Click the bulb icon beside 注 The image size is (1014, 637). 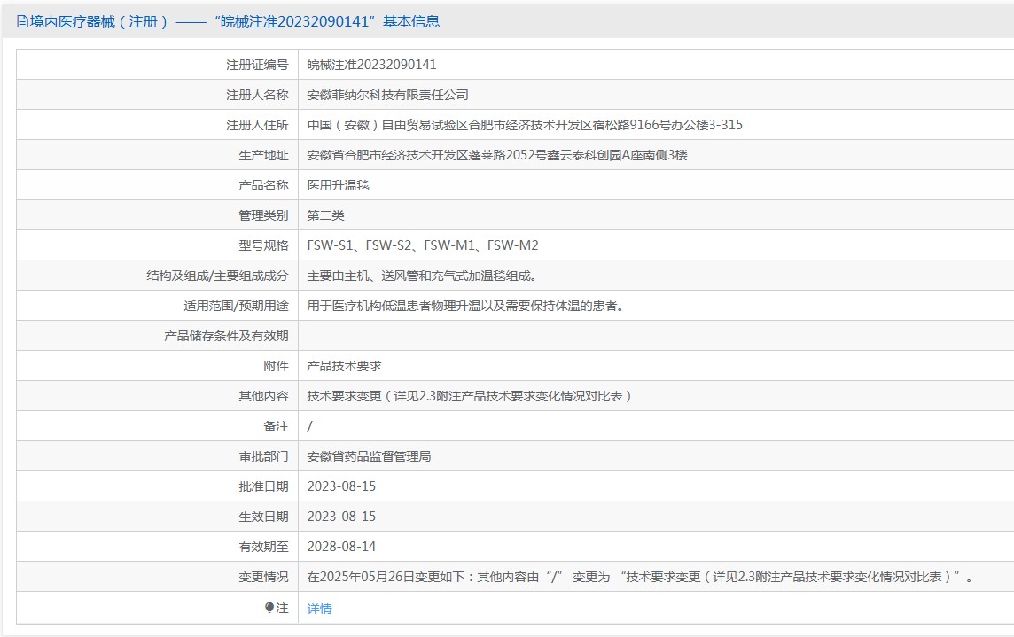[x=269, y=608]
